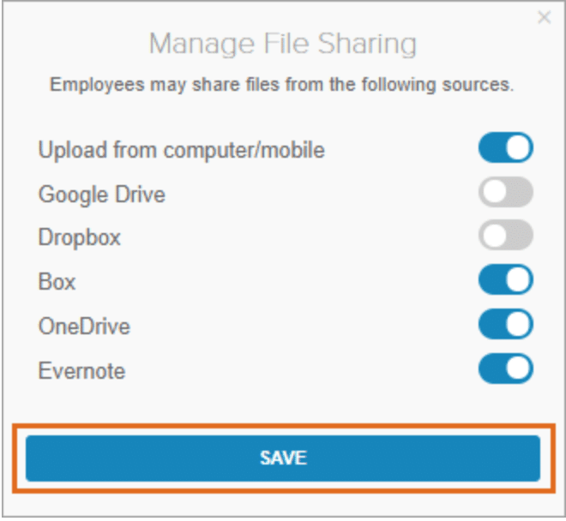Close the Manage File Sharing dialog
The image size is (566, 521).
click(x=544, y=17)
